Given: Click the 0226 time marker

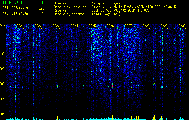Looking at the screenshot, I should 110,26.
